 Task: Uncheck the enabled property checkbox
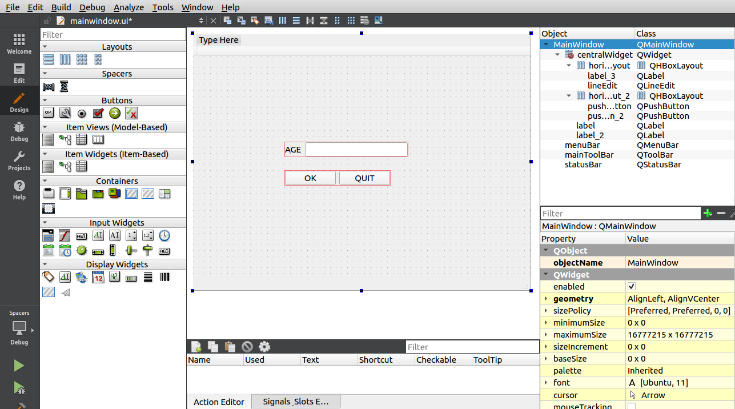tap(632, 287)
